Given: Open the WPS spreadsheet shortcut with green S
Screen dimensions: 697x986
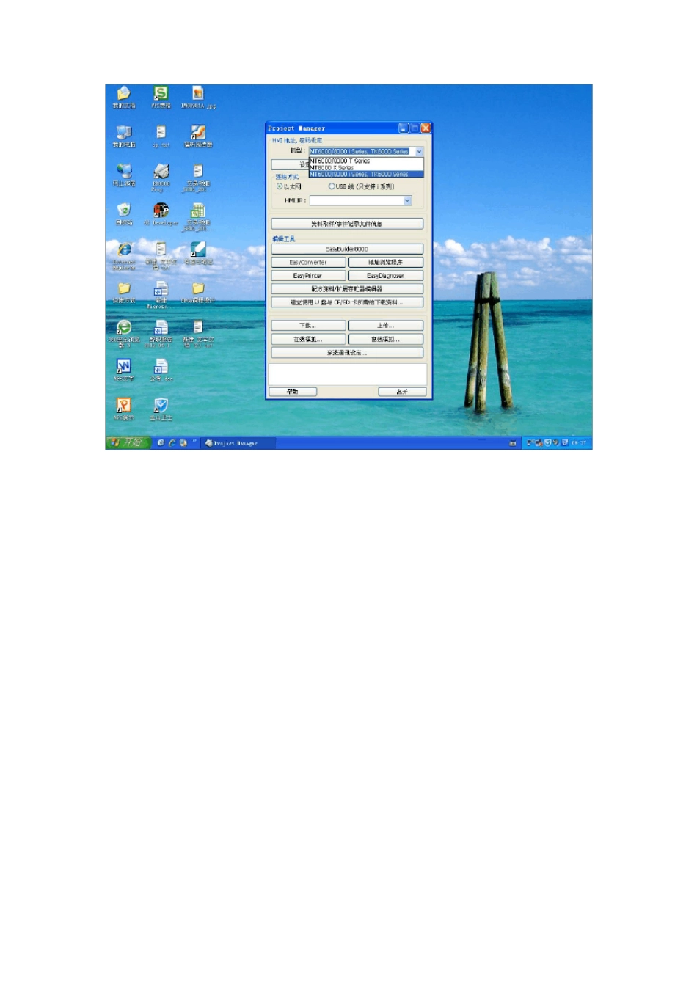Looking at the screenshot, I should 160,94.
